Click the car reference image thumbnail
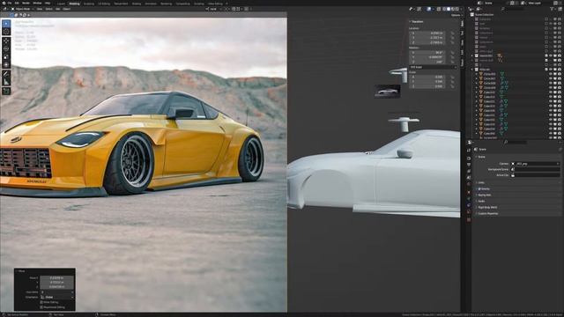The height and width of the screenshot is (317, 564). 387,92
